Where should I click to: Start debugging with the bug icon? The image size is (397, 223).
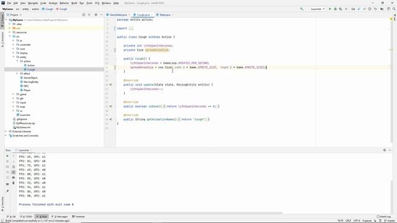[x=335, y=9]
